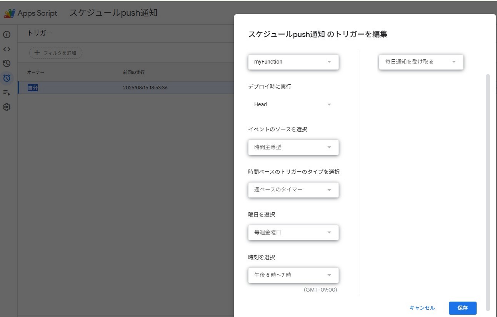Open project history icon in sidebar
Image resolution: width=497 pixels, height=317 pixels.
click(x=7, y=64)
